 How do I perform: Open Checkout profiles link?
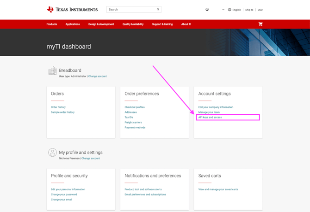(135, 107)
